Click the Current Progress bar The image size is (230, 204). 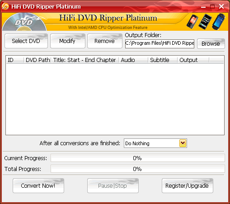138,158
